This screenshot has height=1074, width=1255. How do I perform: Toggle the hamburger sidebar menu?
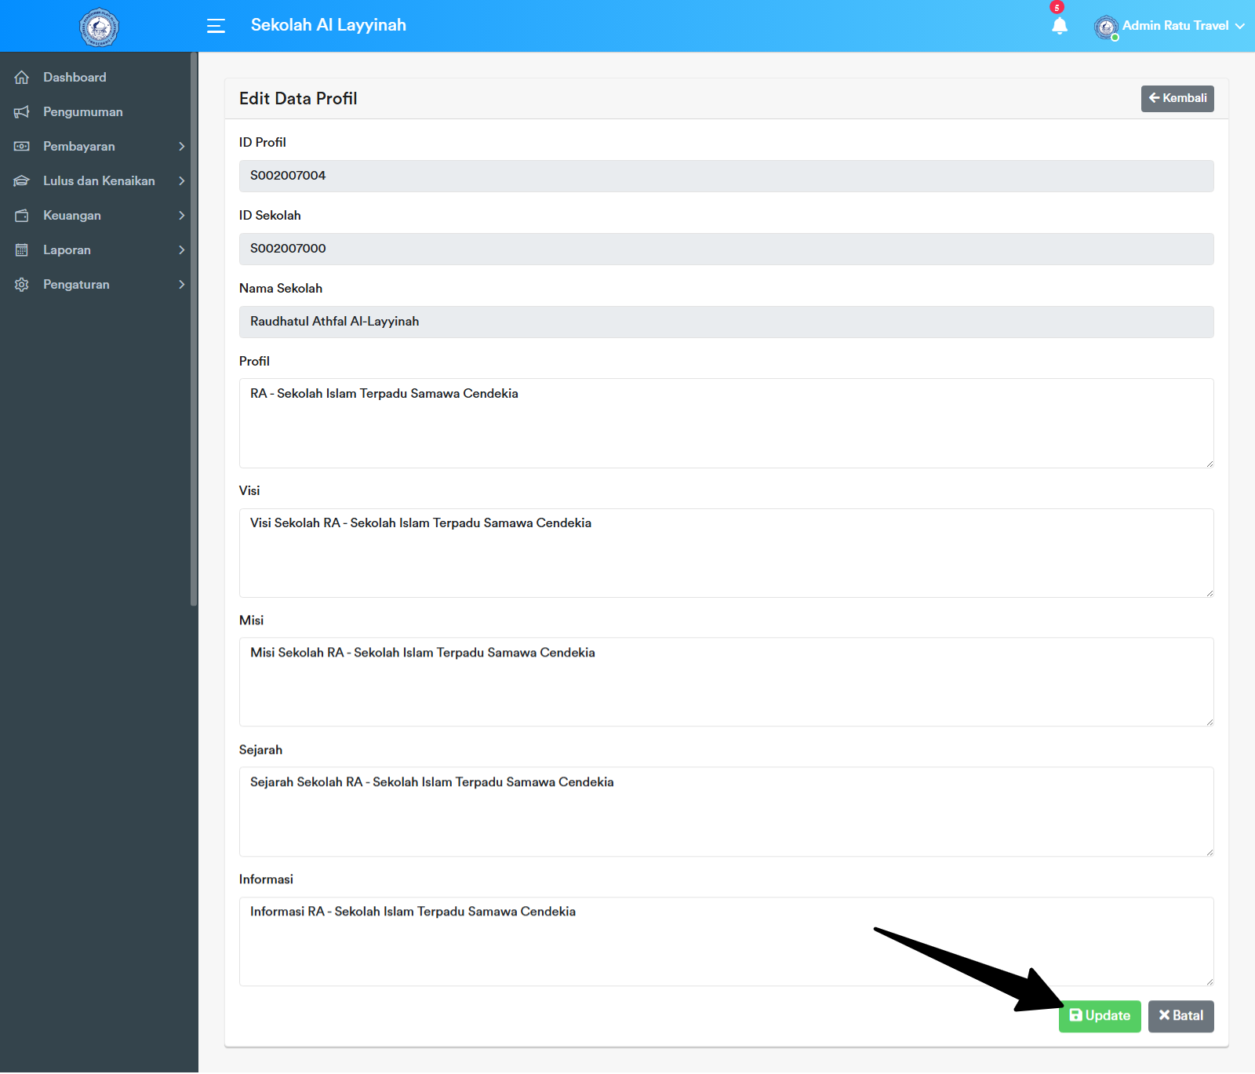pos(216,26)
